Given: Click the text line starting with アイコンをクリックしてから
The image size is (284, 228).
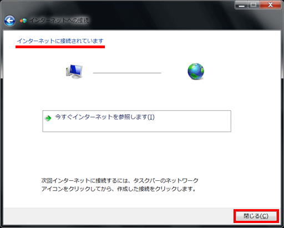Looking at the screenshot, I should click(x=118, y=189).
